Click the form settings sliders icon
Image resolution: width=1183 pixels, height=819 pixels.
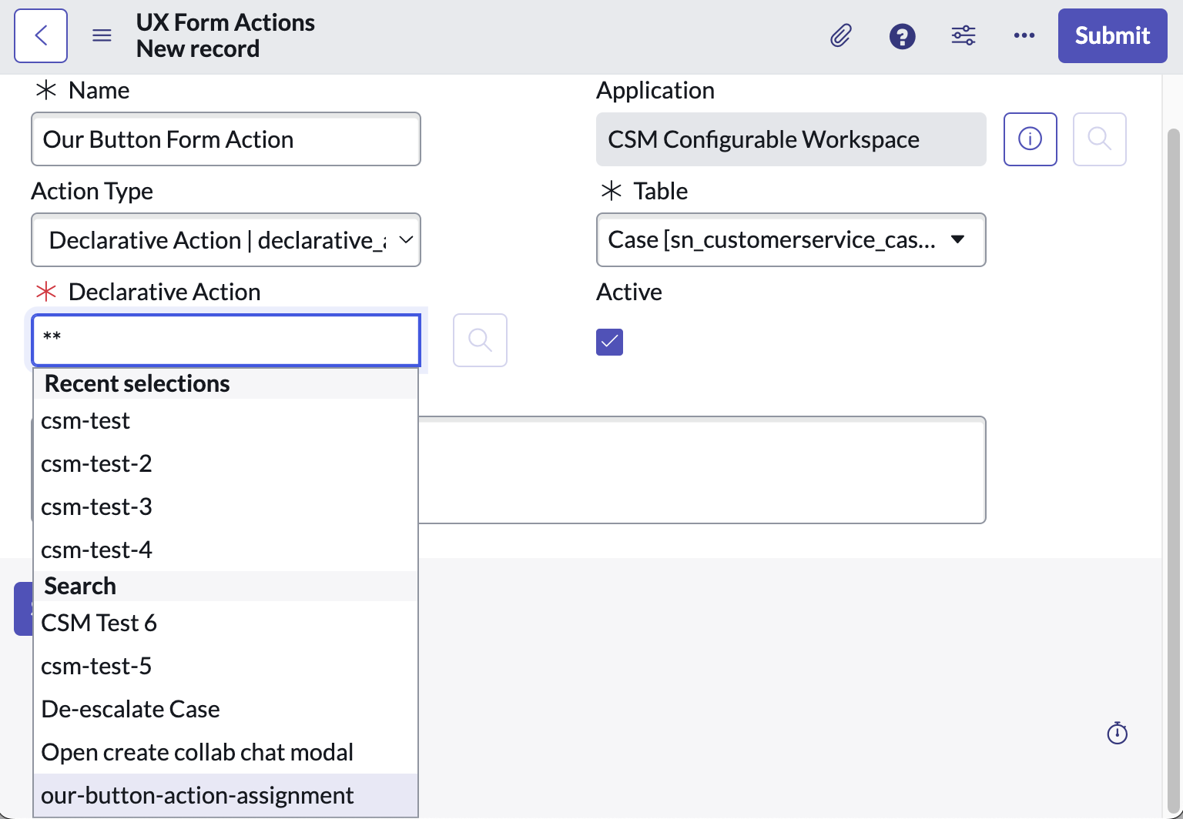(x=963, y=35)
